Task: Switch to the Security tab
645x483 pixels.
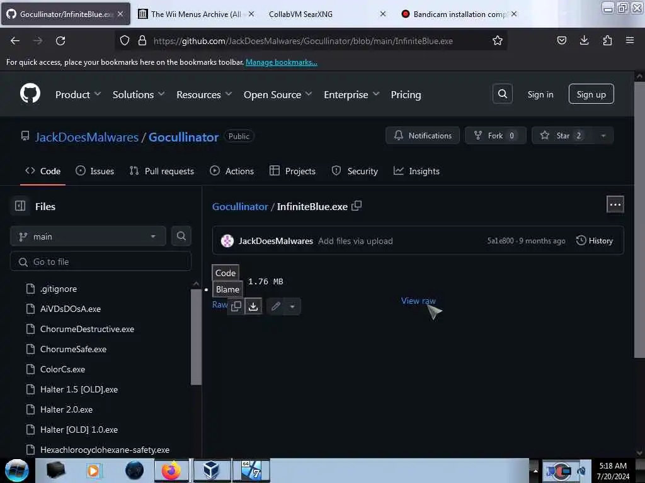Action: (355, 171)
